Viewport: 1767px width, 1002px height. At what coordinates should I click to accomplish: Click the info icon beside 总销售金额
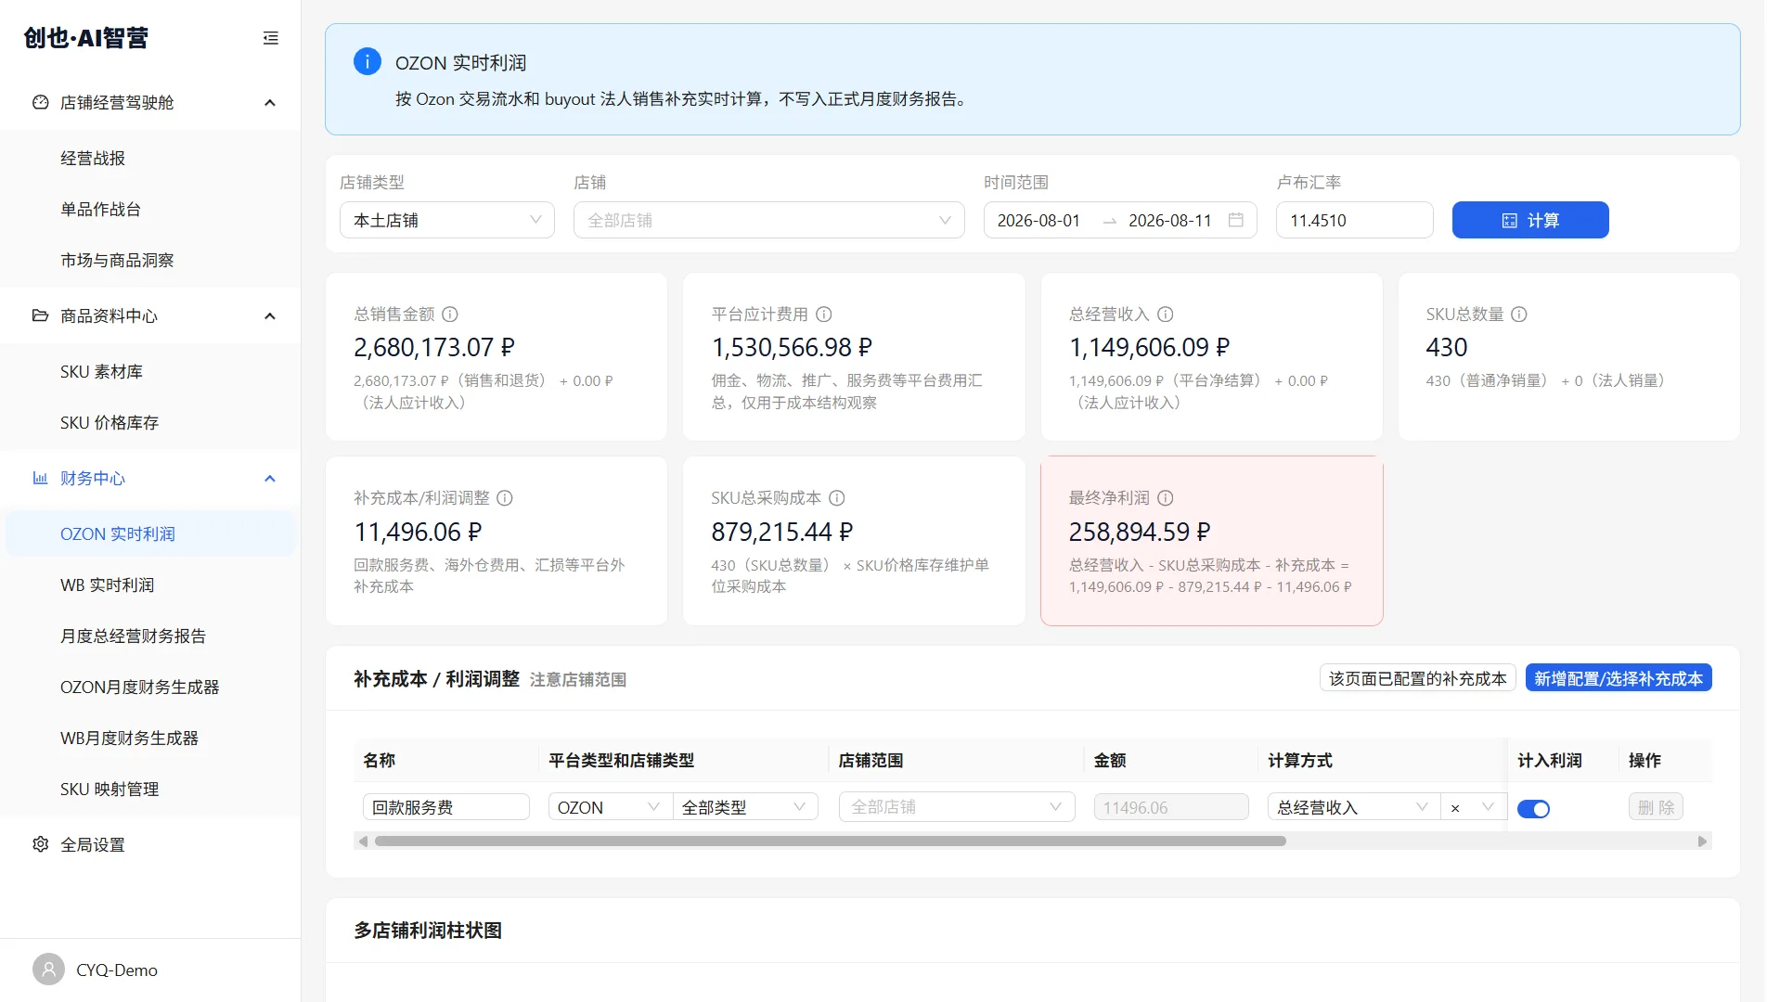450,315
